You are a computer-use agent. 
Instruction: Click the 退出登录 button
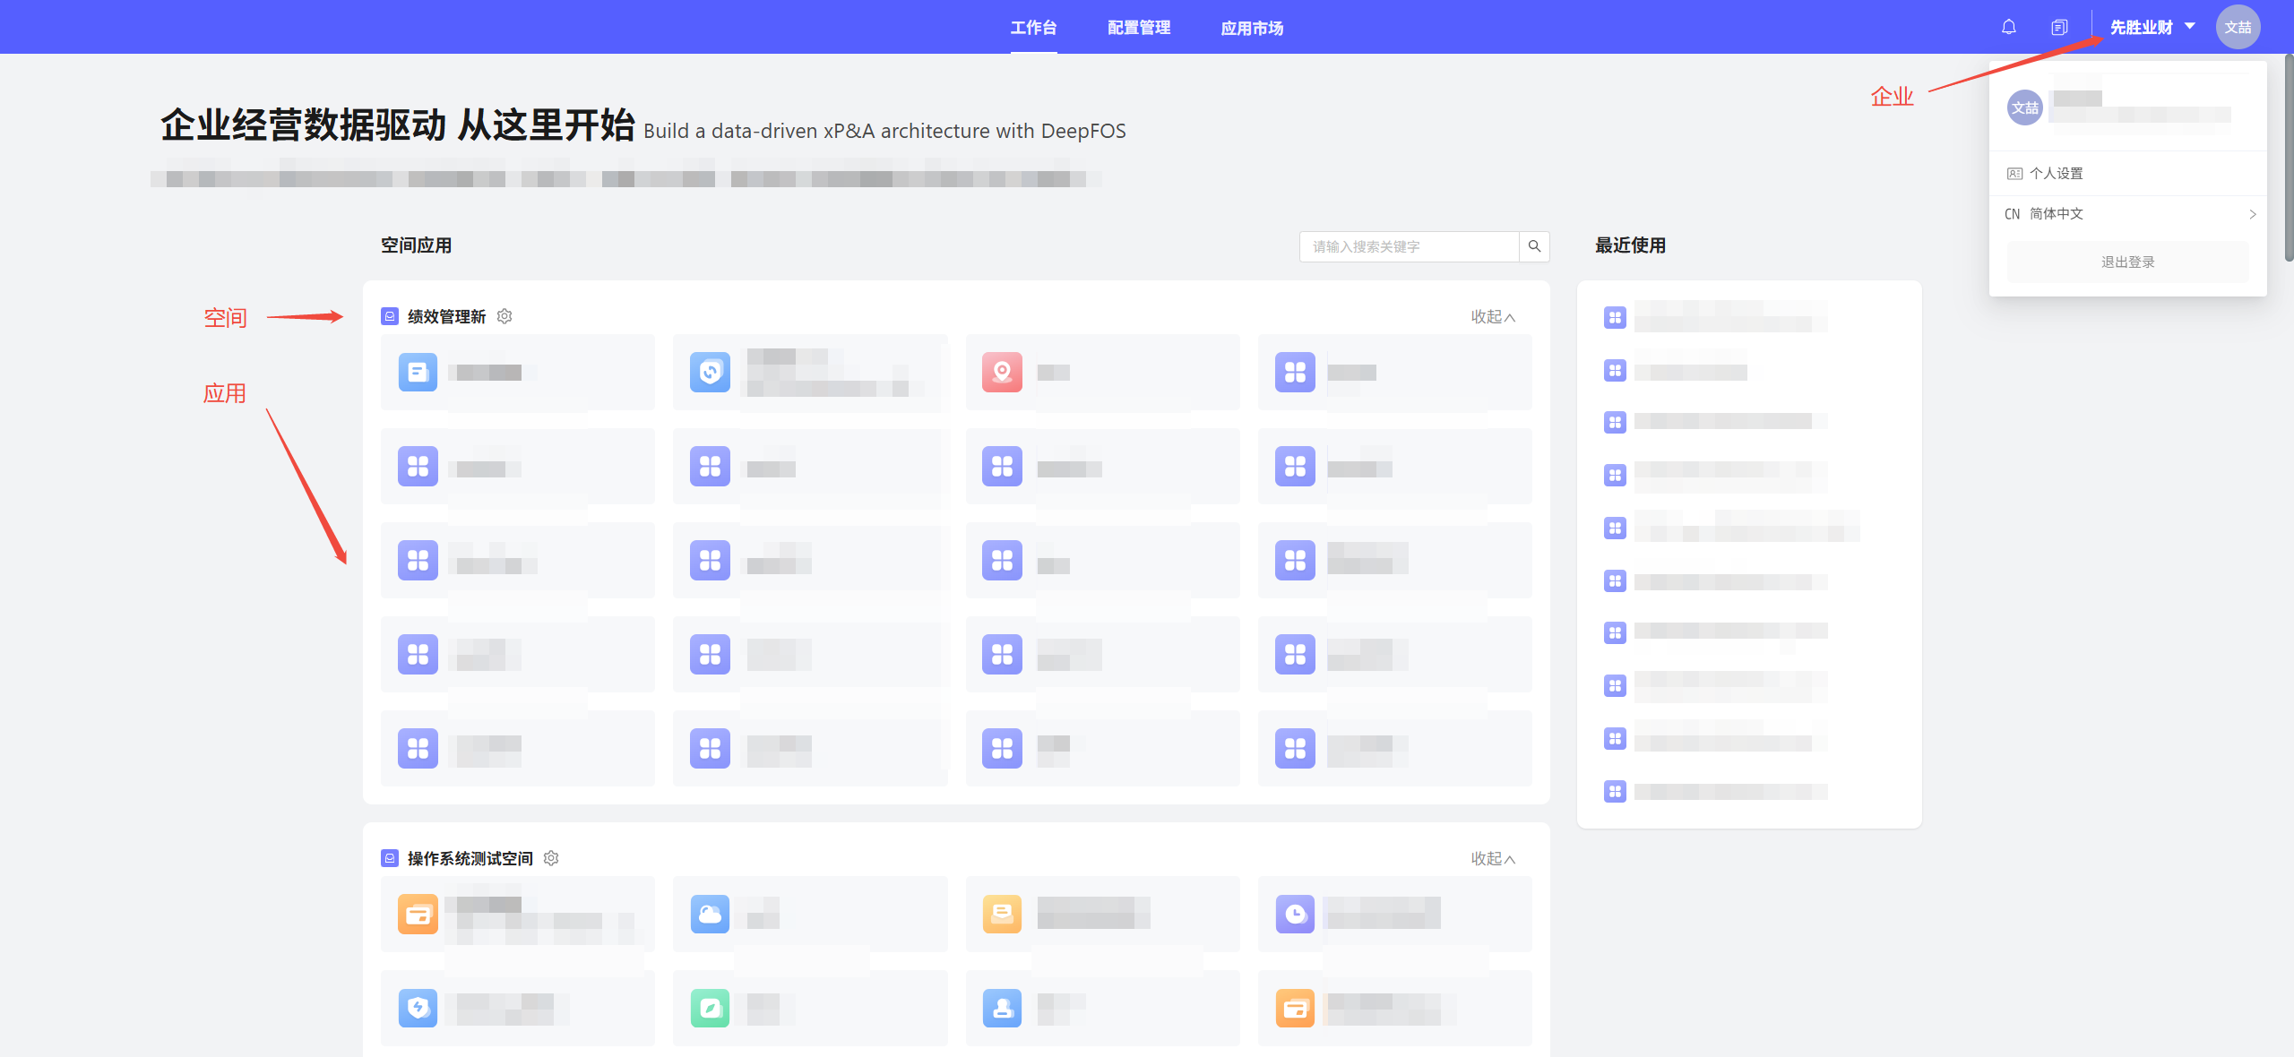coord(2128,262)
